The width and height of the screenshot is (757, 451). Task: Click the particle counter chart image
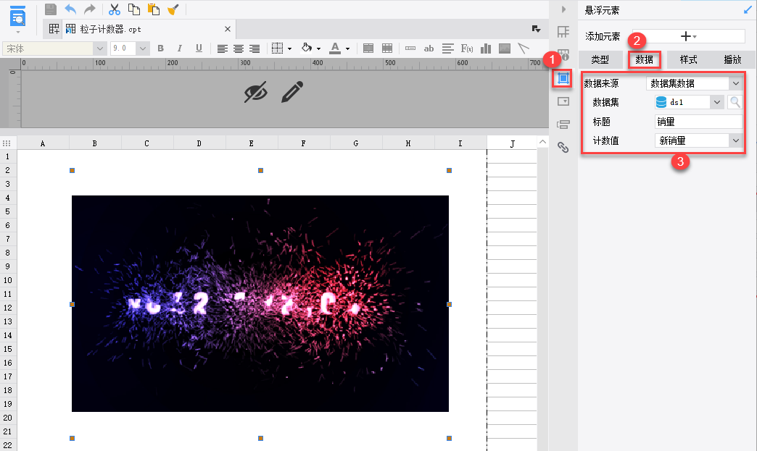[260, 303]
